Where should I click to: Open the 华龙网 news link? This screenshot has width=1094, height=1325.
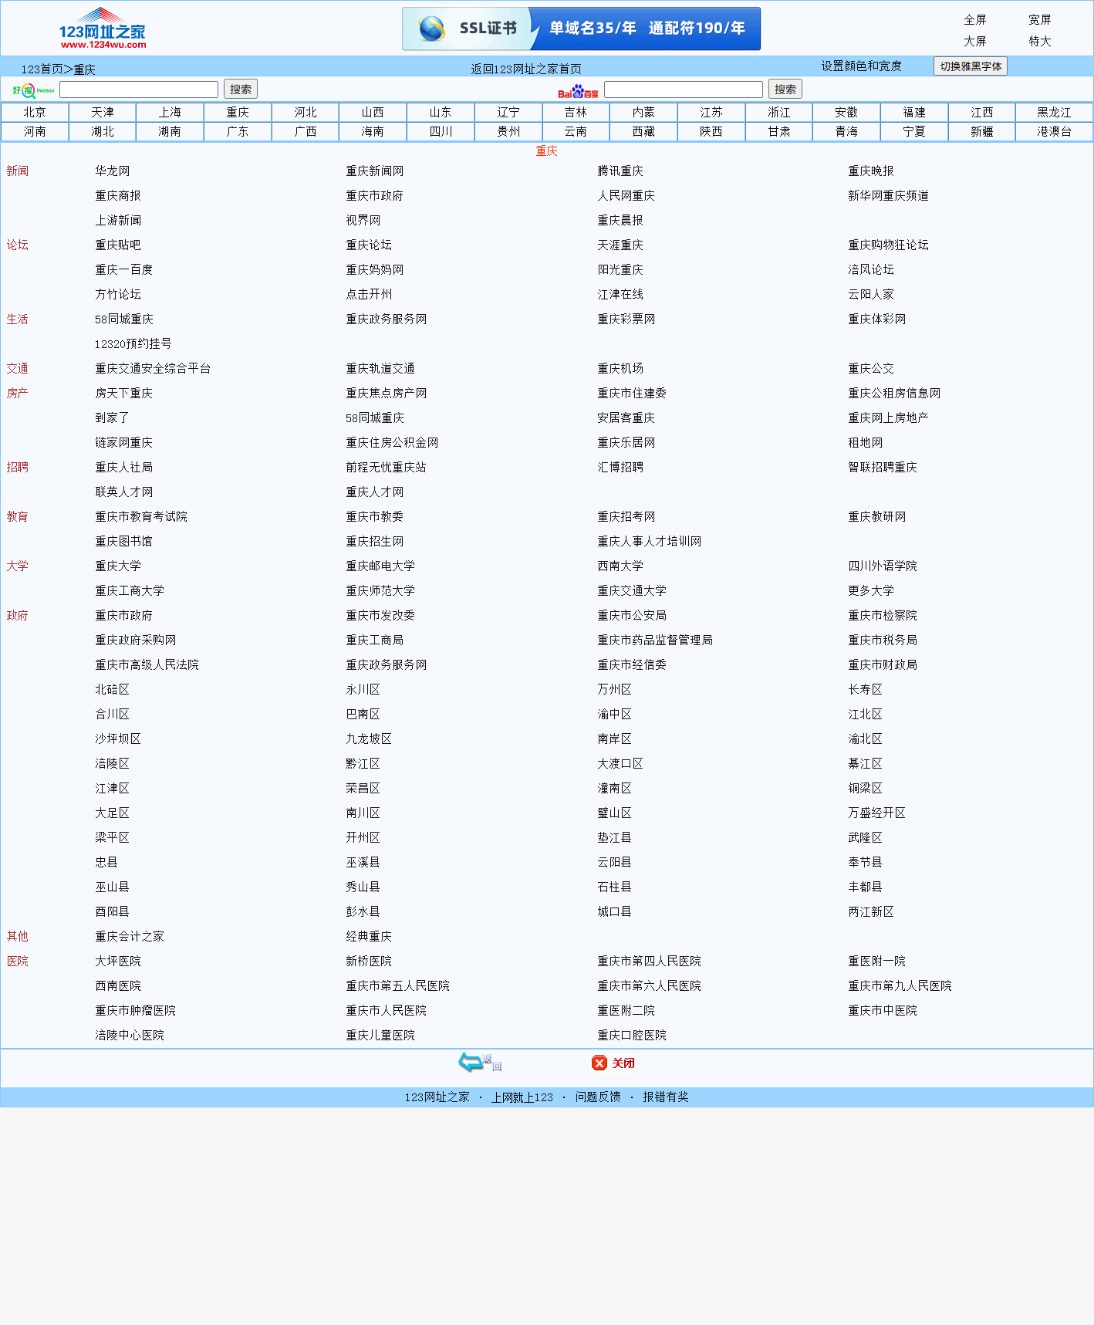coord(113,171)
